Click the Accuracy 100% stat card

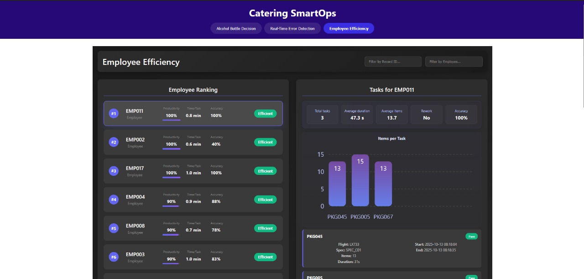(x=461, y=115)
